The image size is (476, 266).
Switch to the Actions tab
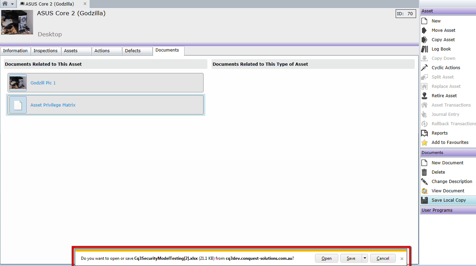coord(107,51)
